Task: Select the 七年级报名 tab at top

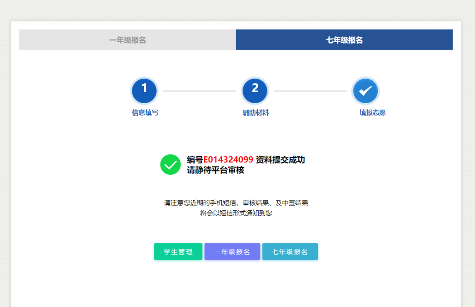Action: tap(344, 40)
